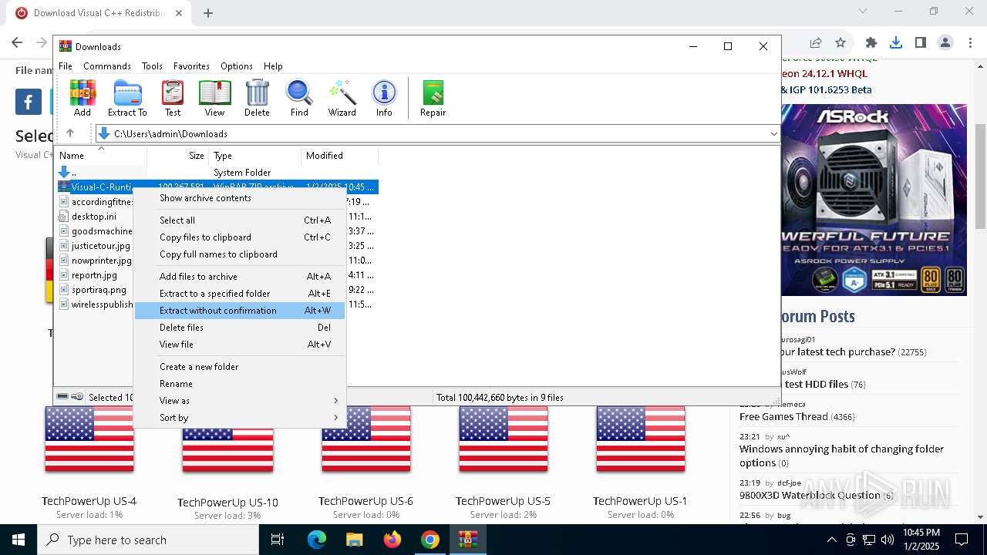Image resolution: width=987 pixels, height=555 pixels.
Task: Choose Add files to archive
Action: pos(240,276)
